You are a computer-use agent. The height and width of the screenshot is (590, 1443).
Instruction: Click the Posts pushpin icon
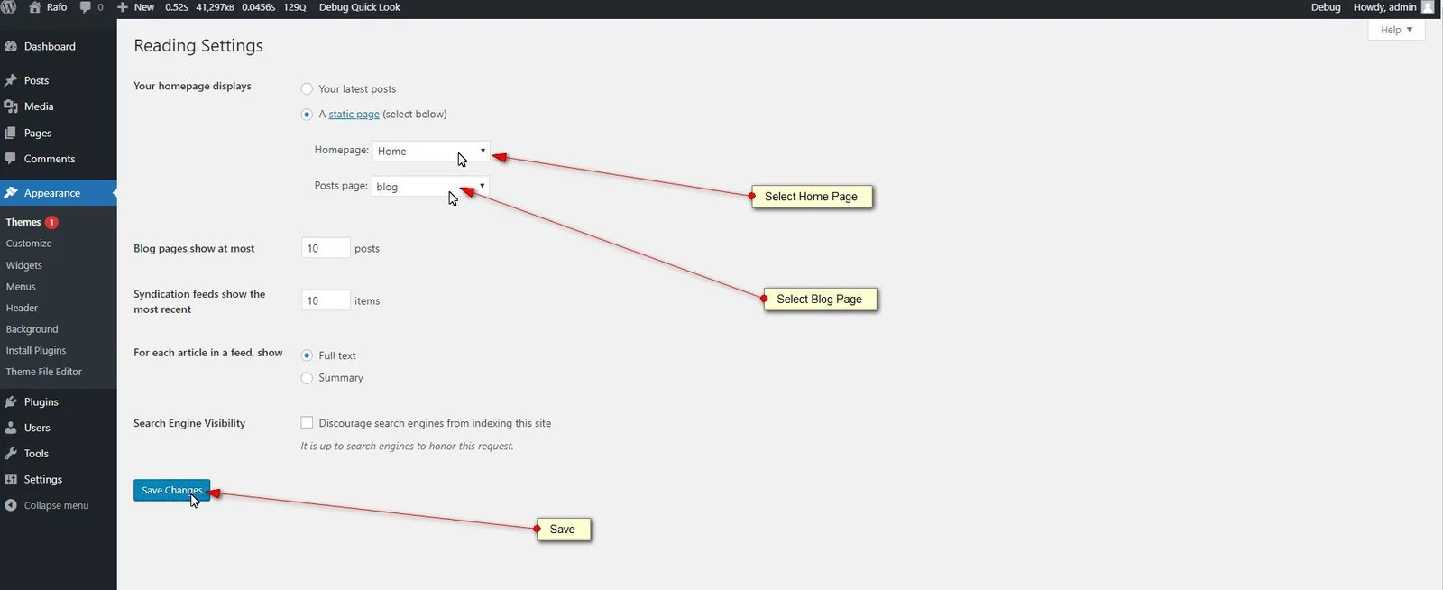11,80
